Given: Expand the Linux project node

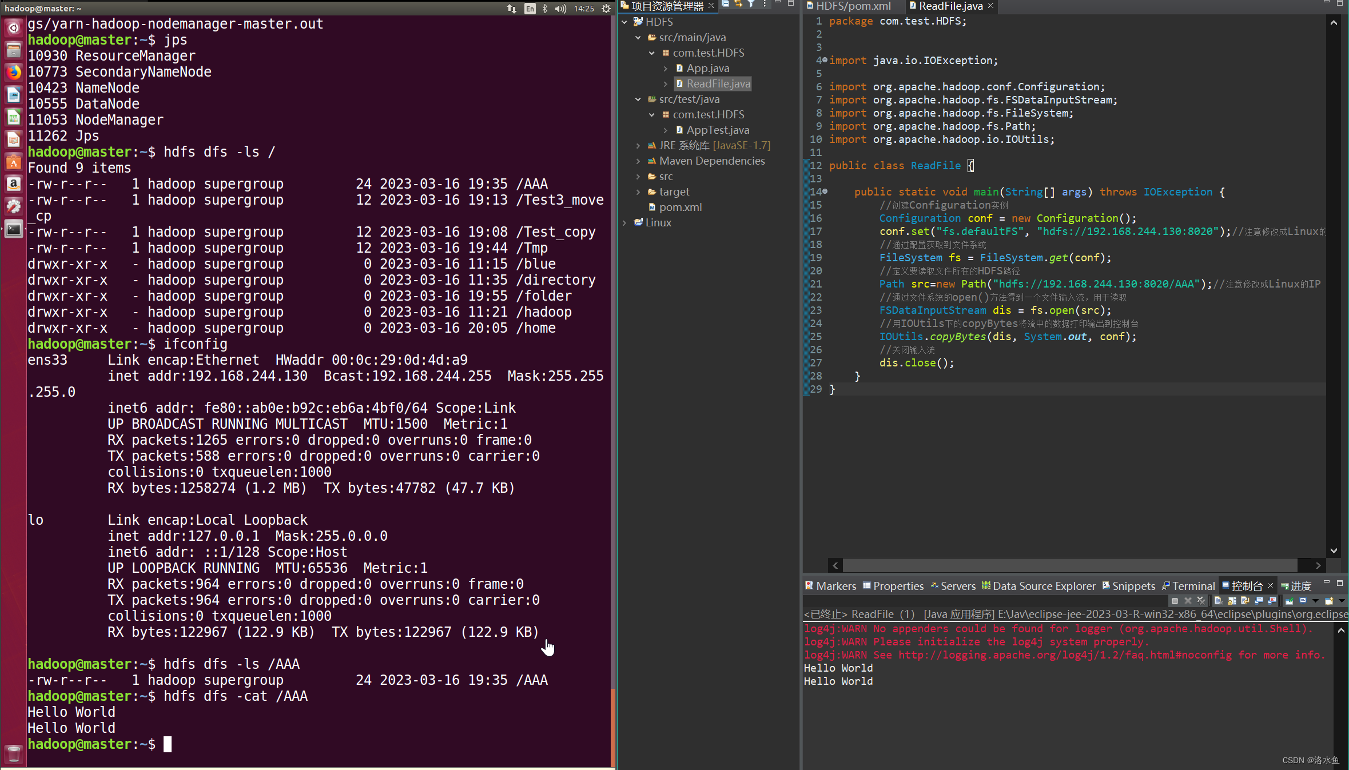Looking at the screenshot, I should tap(624, 222).
